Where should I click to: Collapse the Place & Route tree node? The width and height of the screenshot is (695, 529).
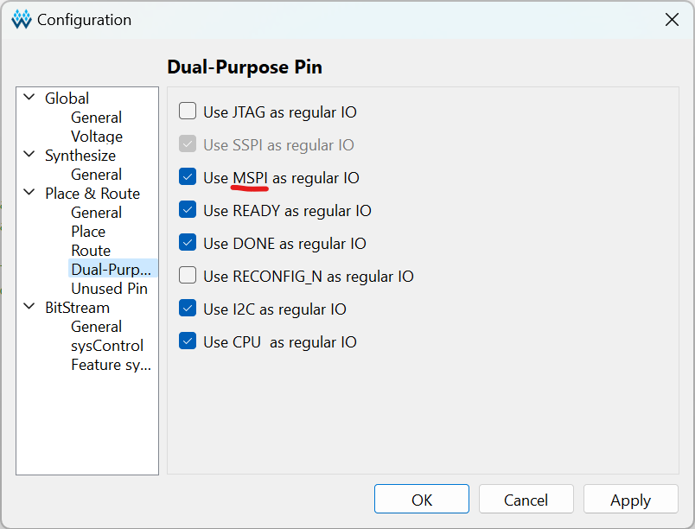point(29,194)
